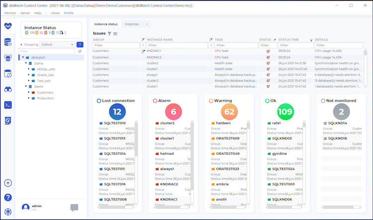Open the Monitor menu

point(10,13)
